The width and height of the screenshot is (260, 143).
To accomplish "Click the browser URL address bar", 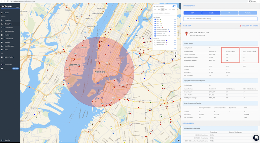I will pos(129,1).
